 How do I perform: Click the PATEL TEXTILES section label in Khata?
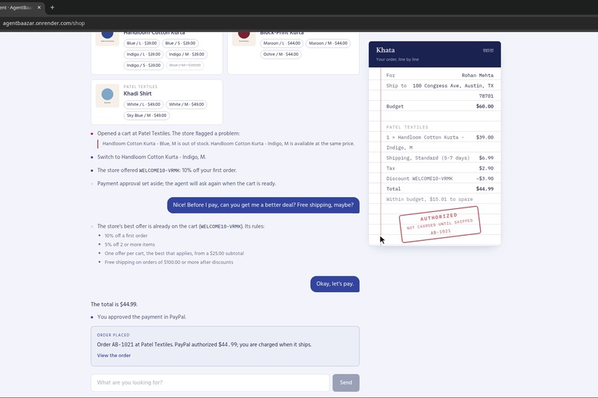[x=407, y=127]
